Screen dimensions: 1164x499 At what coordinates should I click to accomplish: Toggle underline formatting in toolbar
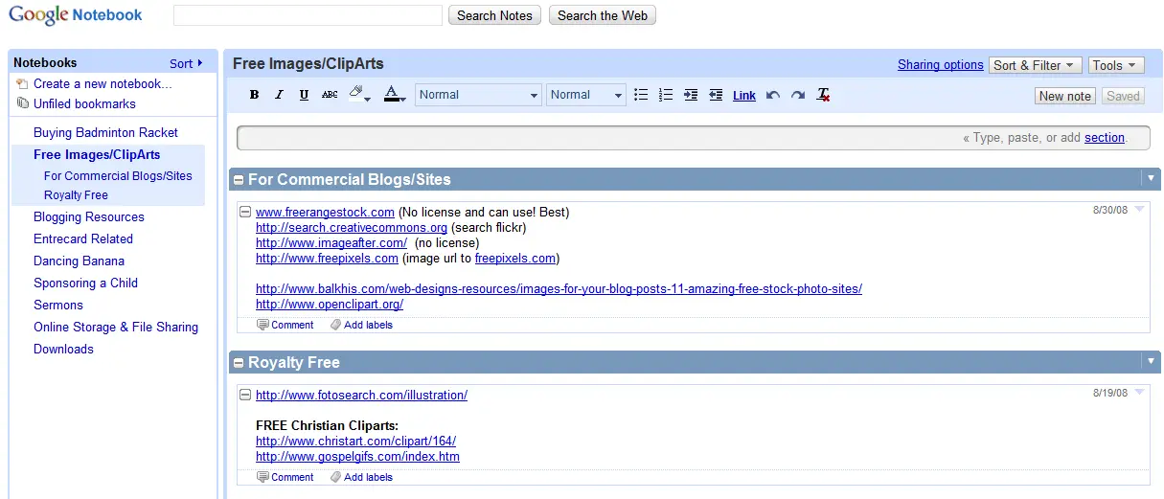305,95
